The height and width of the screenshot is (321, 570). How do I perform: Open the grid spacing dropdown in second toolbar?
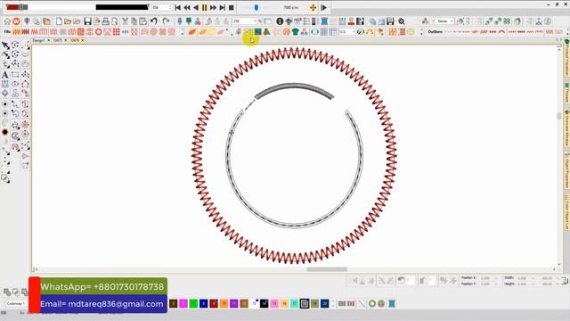click(x=354, y=32)
